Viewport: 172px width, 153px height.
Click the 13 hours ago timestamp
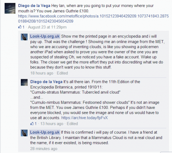tap(52, 124)
